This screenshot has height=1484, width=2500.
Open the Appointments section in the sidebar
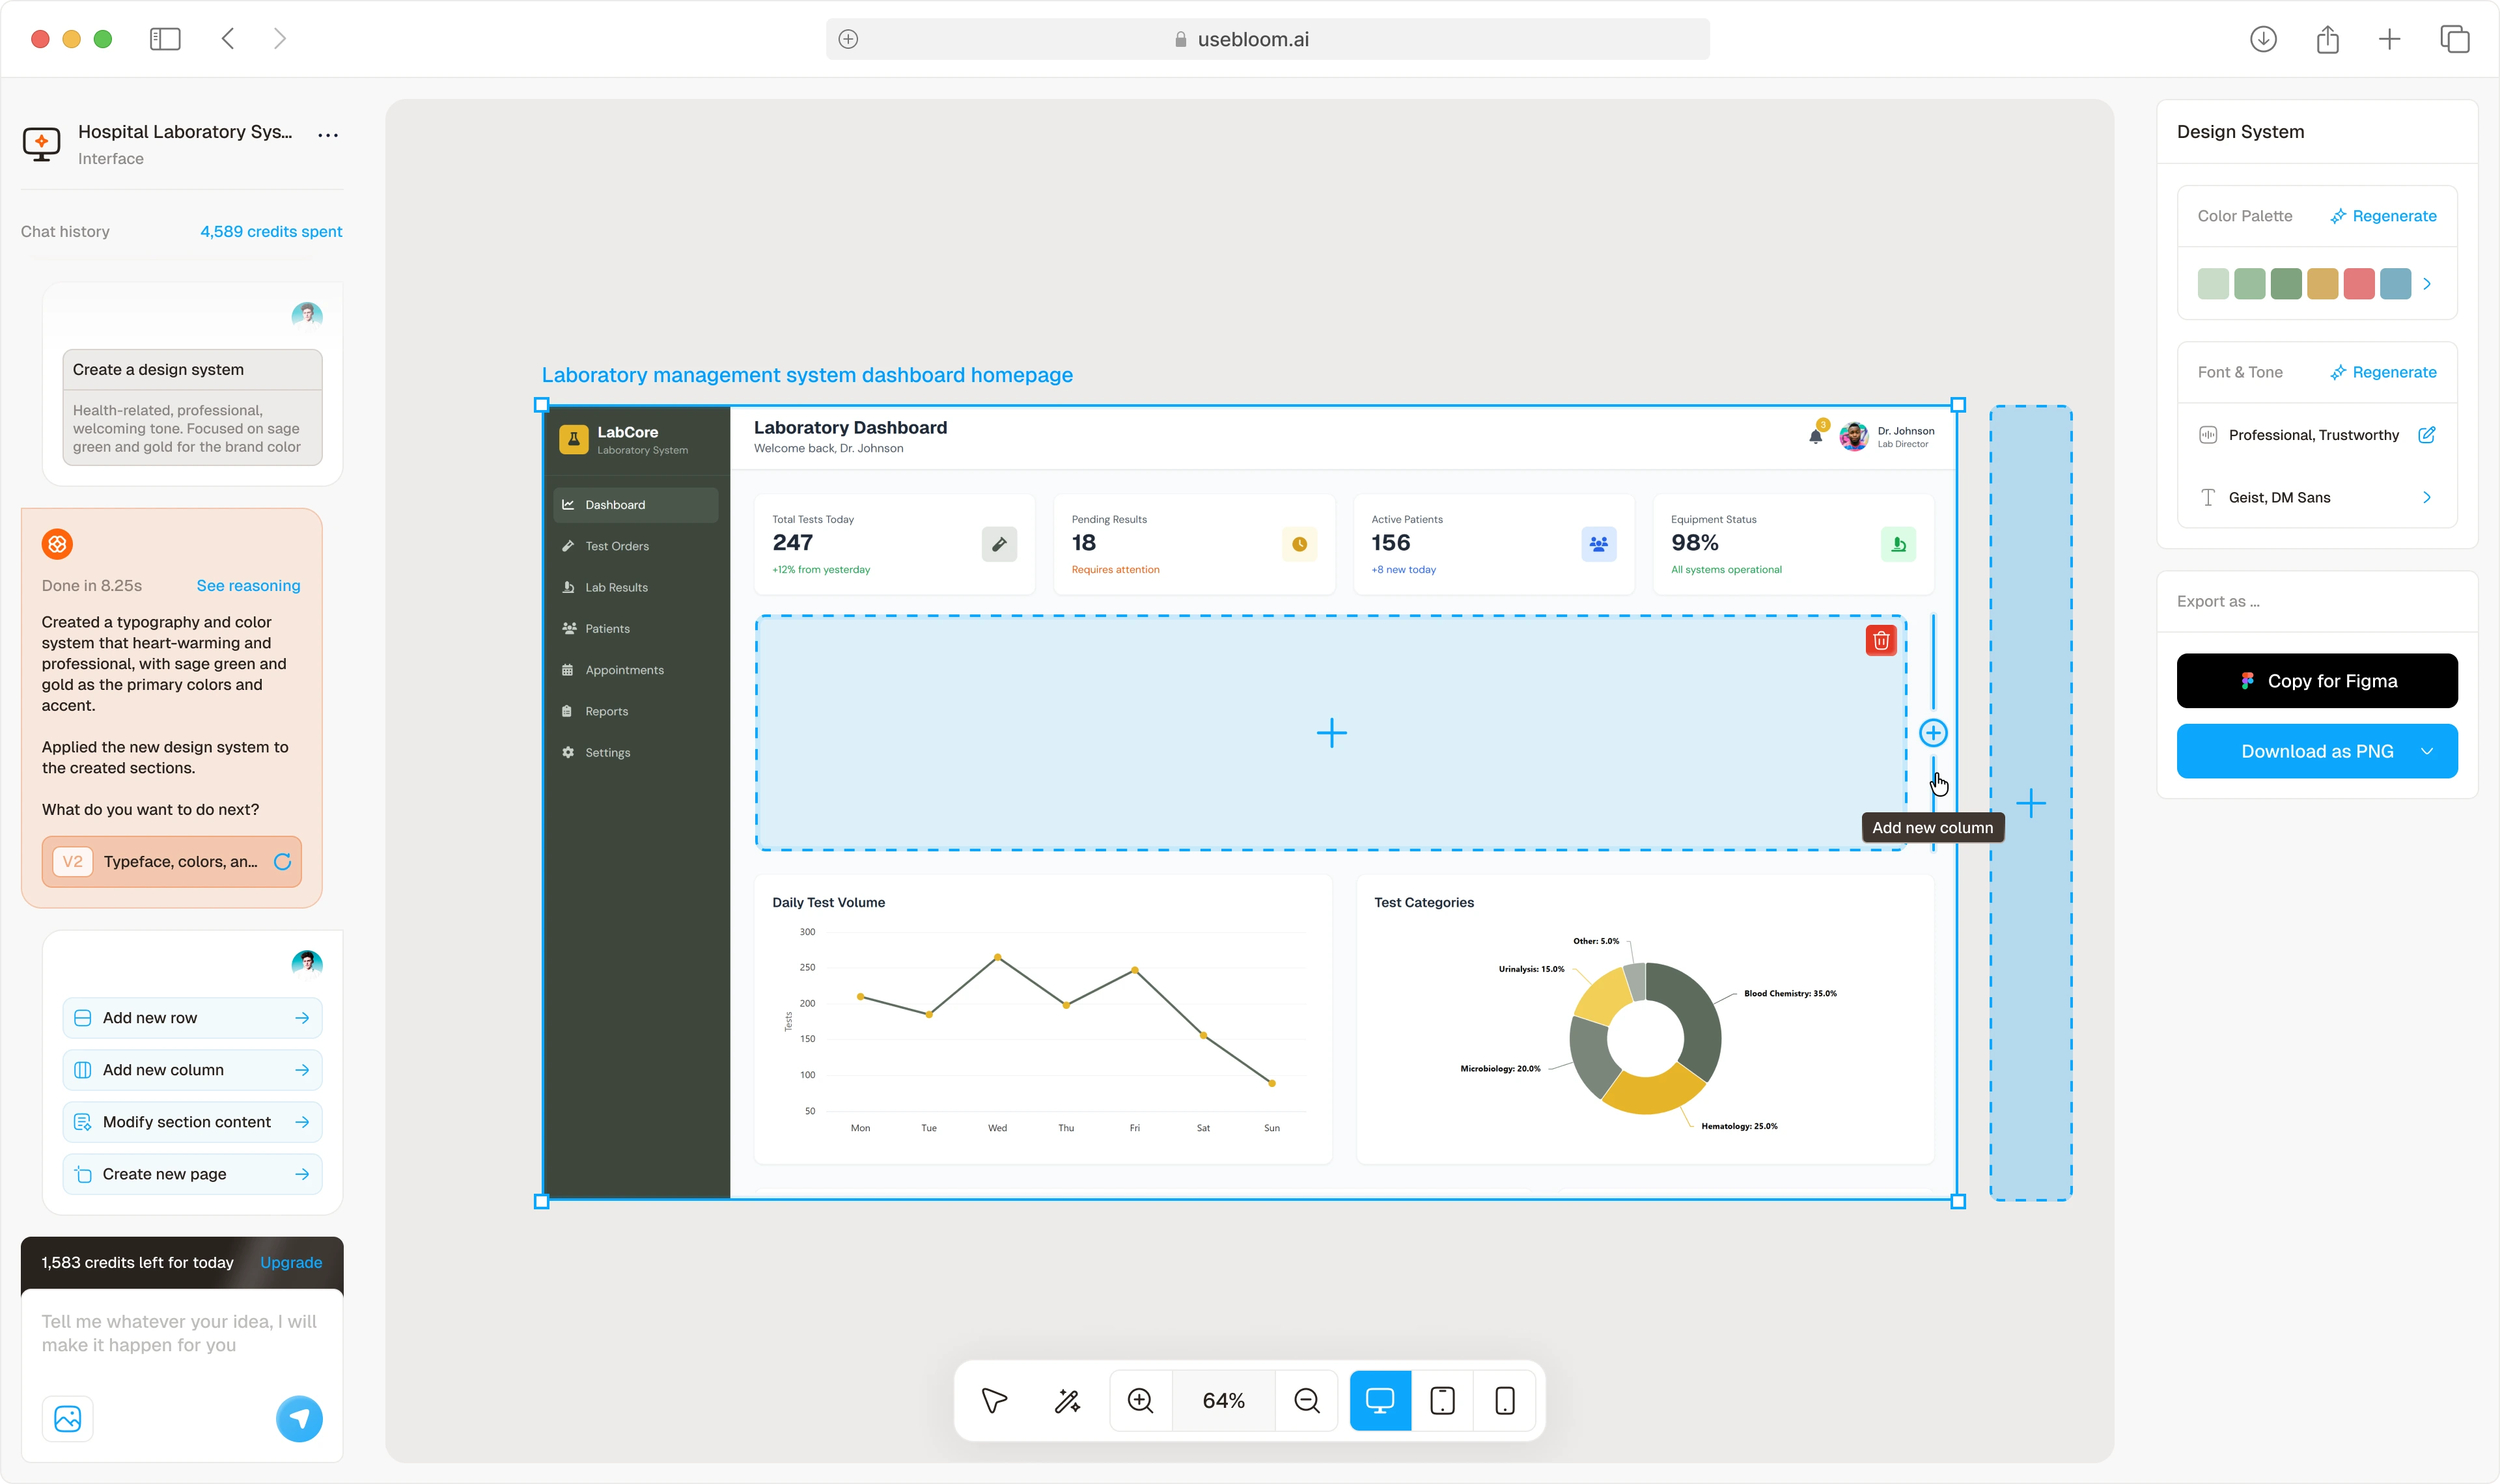pos(624,669)
